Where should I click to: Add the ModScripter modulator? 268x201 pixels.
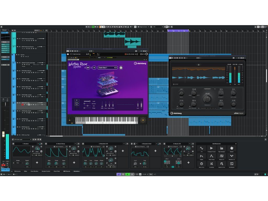[232, 164]
